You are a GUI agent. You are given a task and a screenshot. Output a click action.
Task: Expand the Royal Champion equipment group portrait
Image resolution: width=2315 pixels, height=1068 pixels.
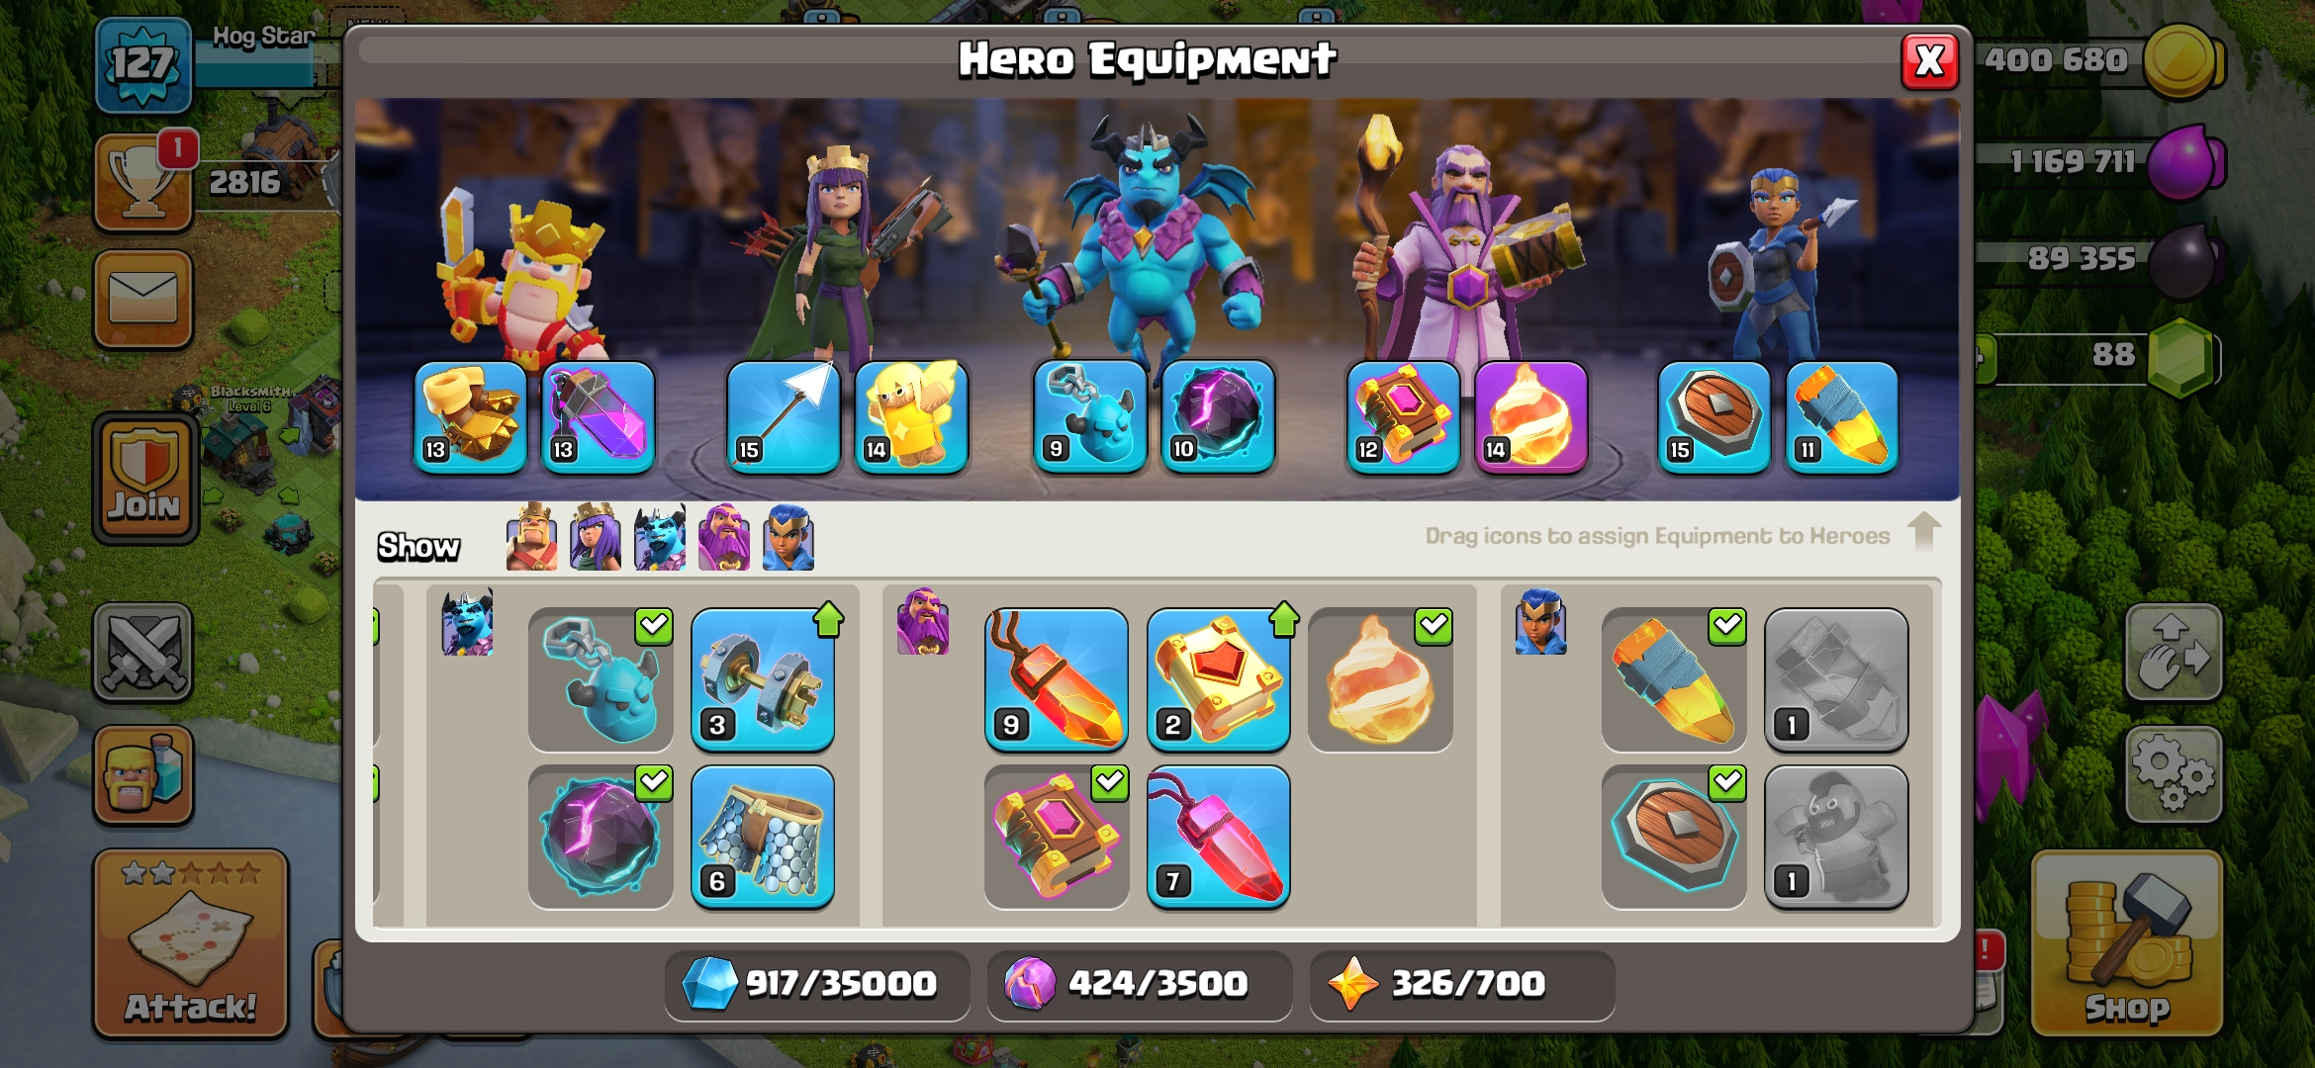click(1540, 623)
